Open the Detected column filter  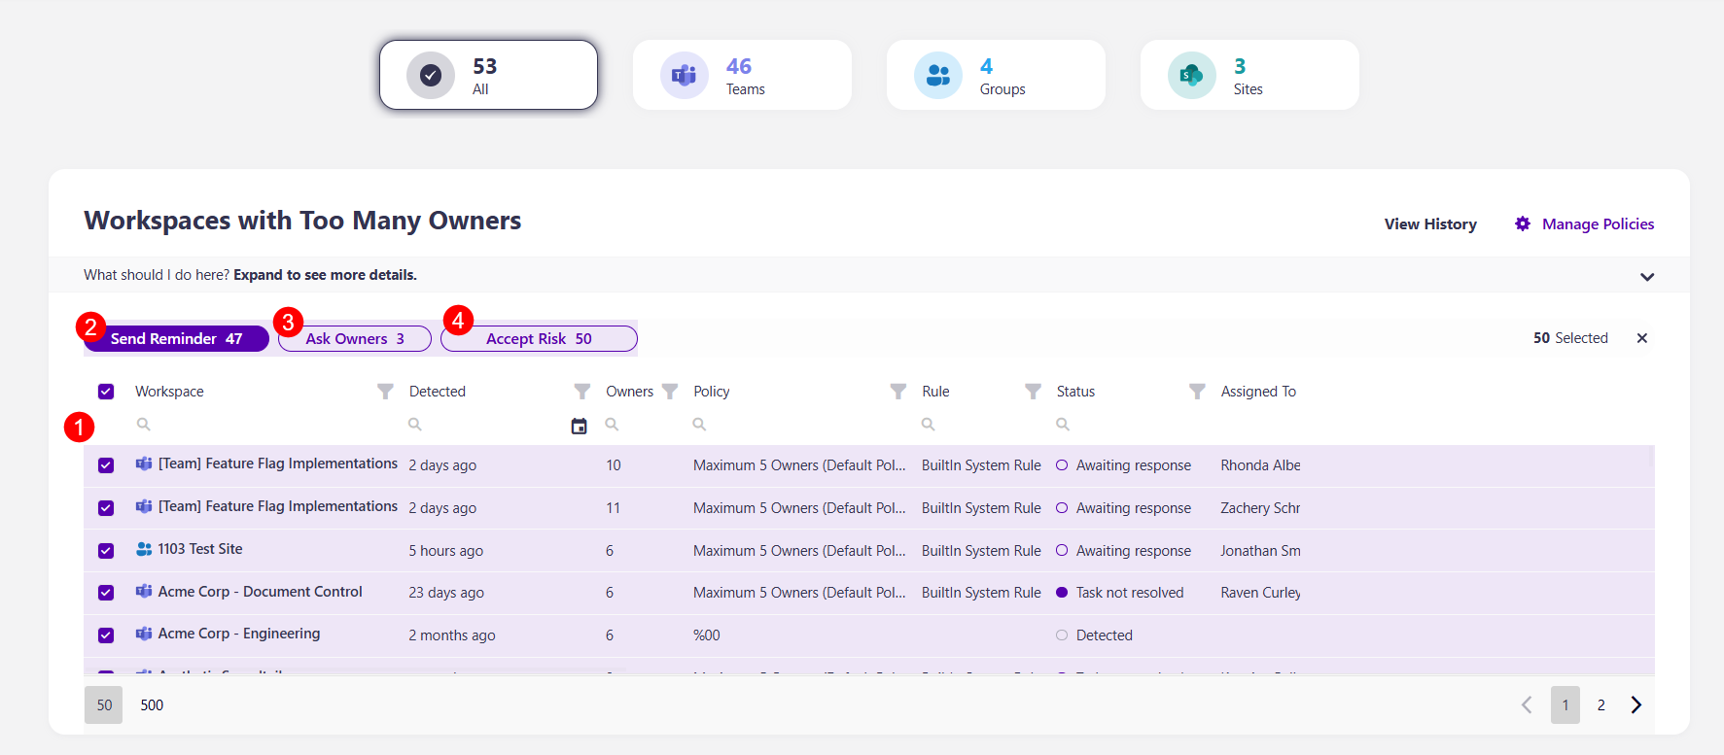(x=581, y=392)
